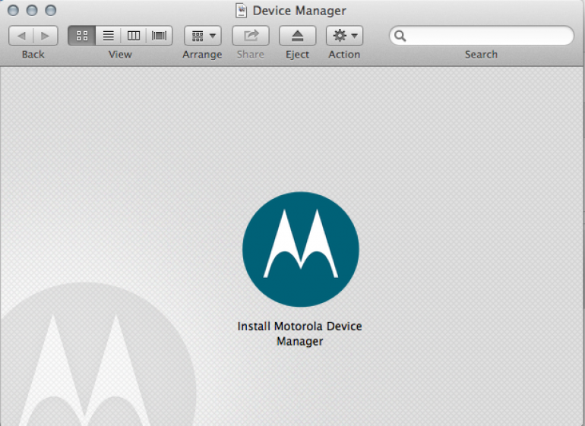Switch to list view
585x426 pixels.
(108, 36)
